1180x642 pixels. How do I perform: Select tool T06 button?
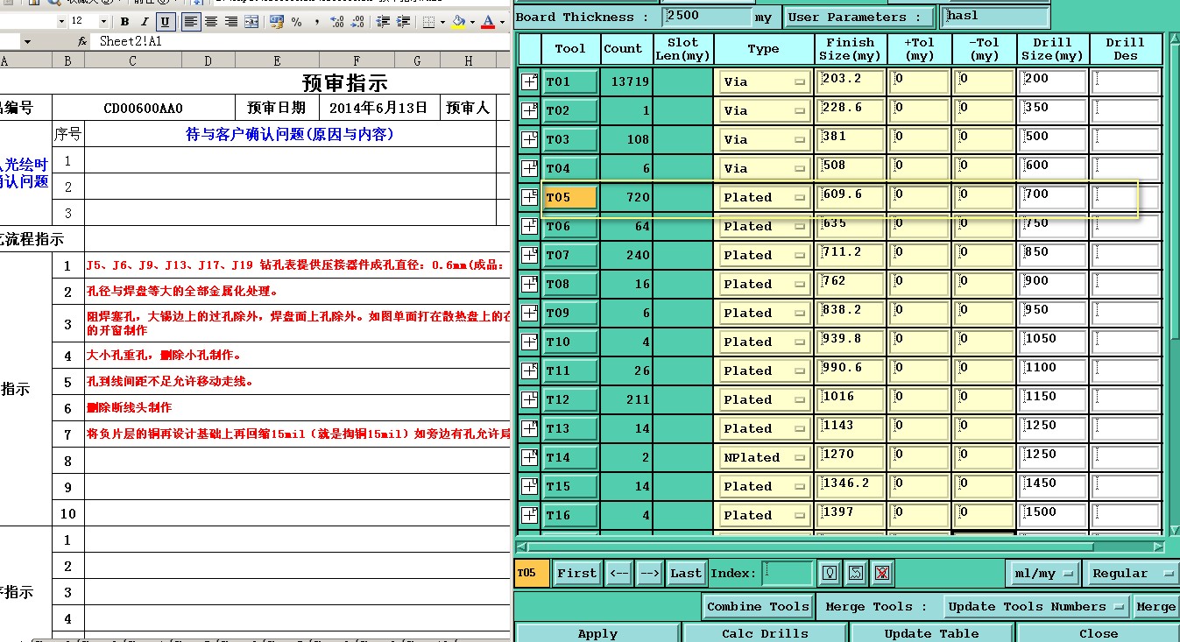[x=570, y=226]
